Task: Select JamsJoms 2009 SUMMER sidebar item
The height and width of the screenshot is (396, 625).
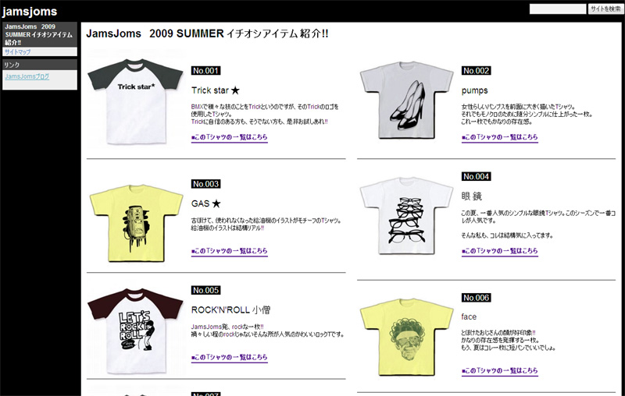Action: coord(40,34)
